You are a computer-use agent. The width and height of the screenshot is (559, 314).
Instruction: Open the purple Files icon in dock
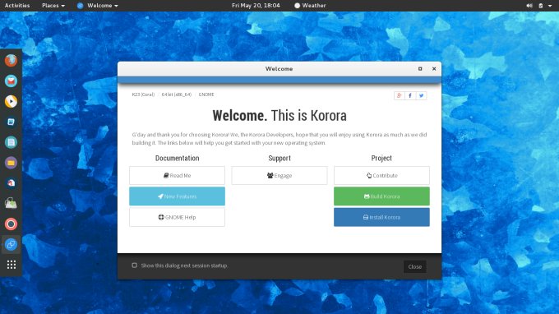11,163
